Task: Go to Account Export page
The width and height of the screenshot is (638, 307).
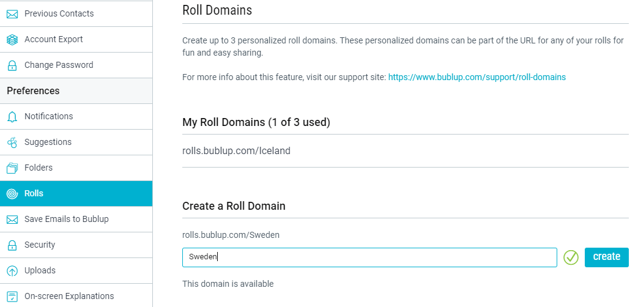Action: [76, 39]
